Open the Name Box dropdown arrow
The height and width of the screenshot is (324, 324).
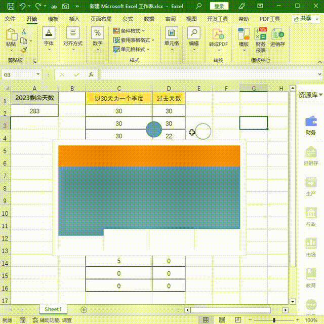[38, 74]
